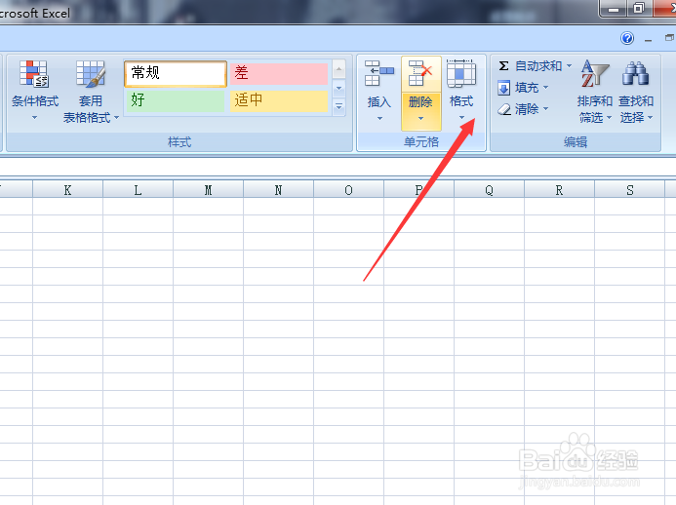Open the cell styles gallery More arrow
This screenshot has width=676, height=505.
pyautogui.click(x=338, y=106)
